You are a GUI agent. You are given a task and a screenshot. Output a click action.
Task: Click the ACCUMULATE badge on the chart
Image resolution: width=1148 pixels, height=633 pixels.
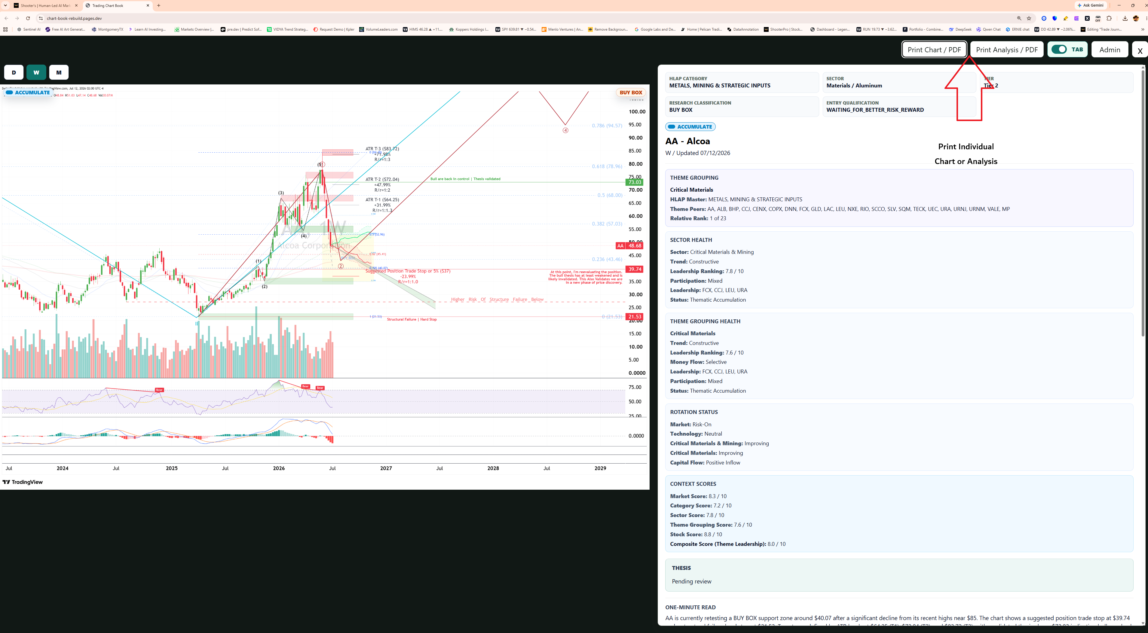(28, 92)
